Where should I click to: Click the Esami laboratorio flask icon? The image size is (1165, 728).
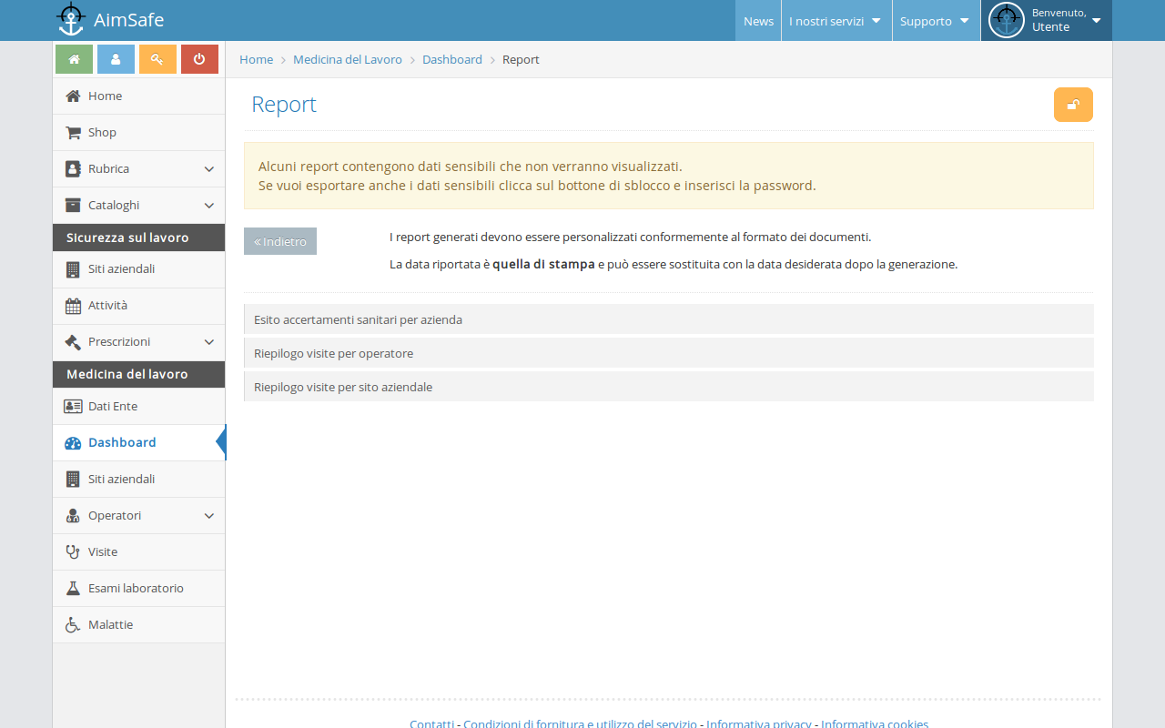(x=73, y=588)
